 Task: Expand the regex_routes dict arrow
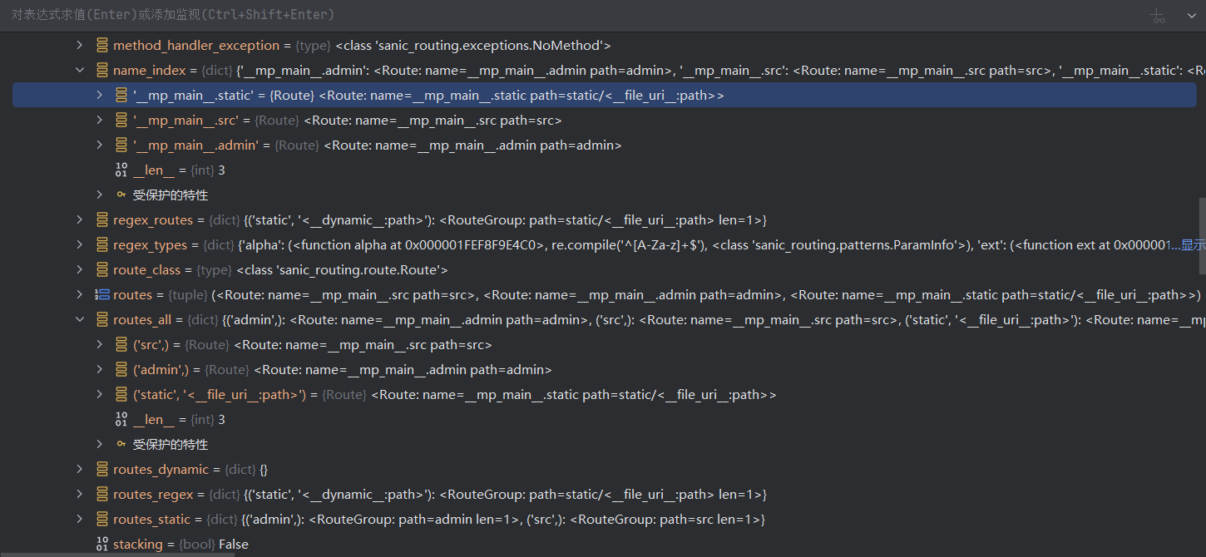coord(80,220)
